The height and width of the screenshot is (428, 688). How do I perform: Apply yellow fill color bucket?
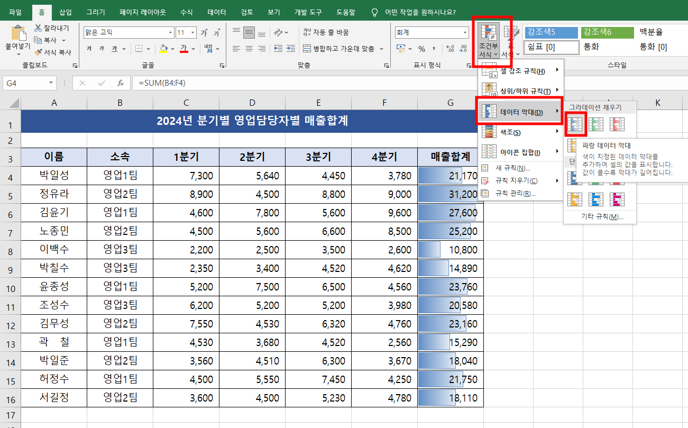click(x=163, y=49)
